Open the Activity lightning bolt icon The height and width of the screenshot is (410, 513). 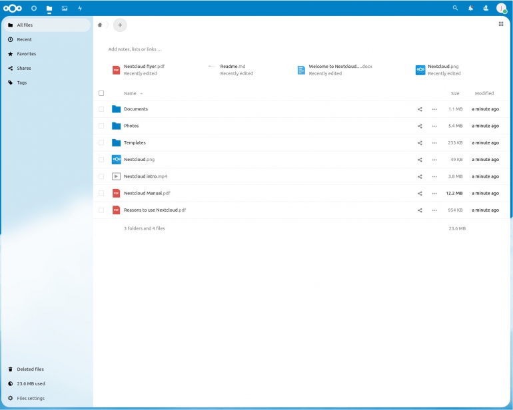[80, 8]
